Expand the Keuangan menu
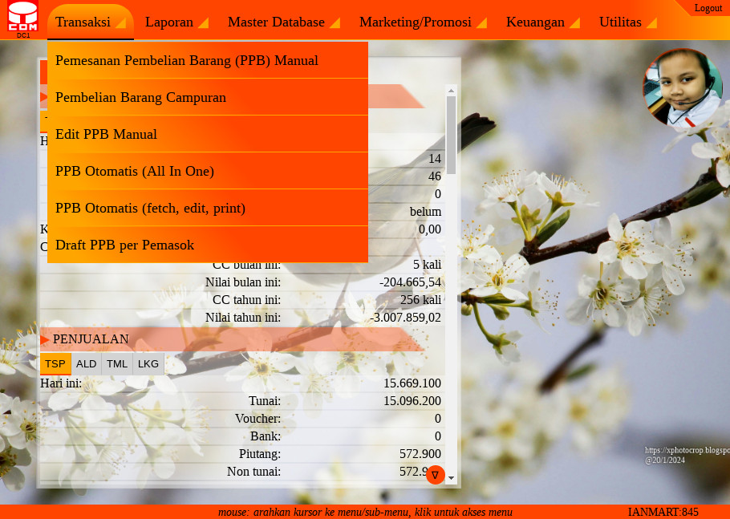This screenshot has width=730, height=519. click(x=541, y=22)
